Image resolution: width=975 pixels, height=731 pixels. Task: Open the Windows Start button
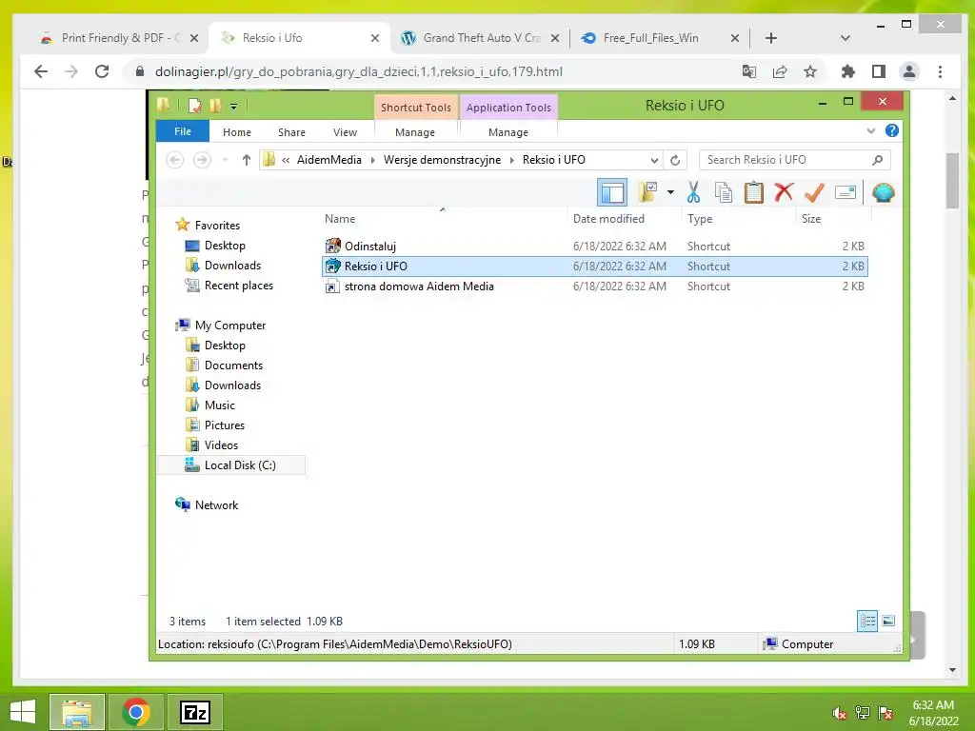(23, 712)
